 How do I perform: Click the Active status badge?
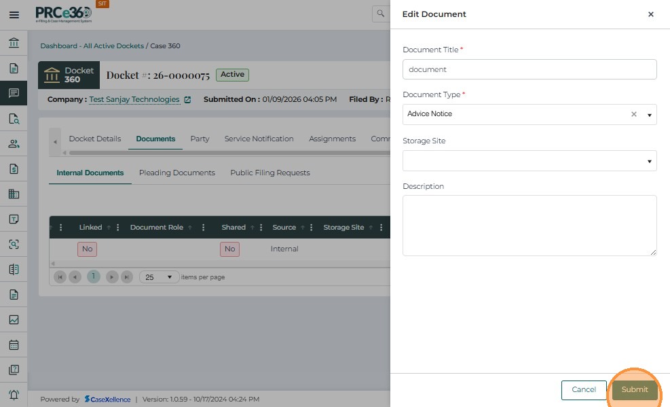[232, 75]
